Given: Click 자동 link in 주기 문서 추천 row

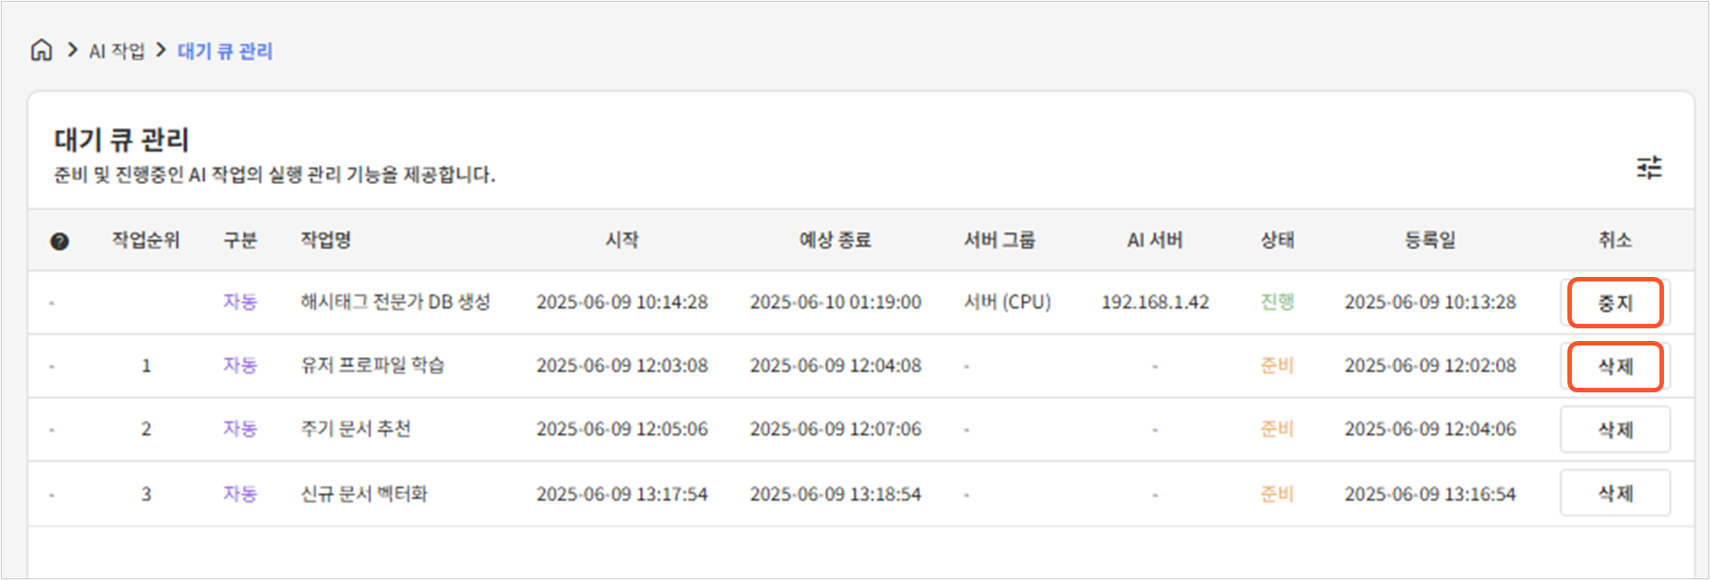Looking at the screenshot, I should [240, 428].
